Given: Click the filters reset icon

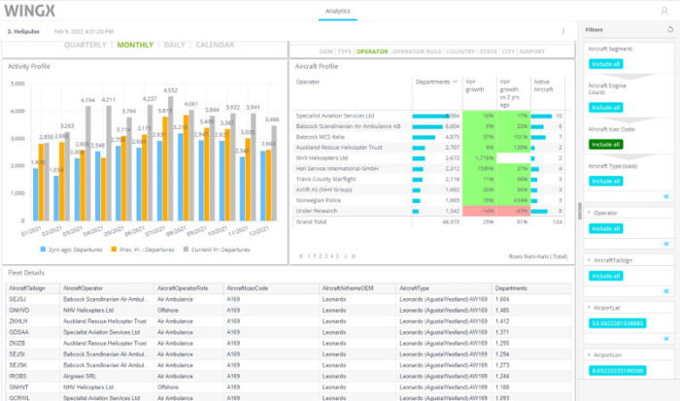Looking at the screenshot, I should click(x=669, y=30).
